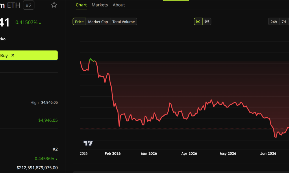Click the May 2026 axis label

(x=228, y=153)
